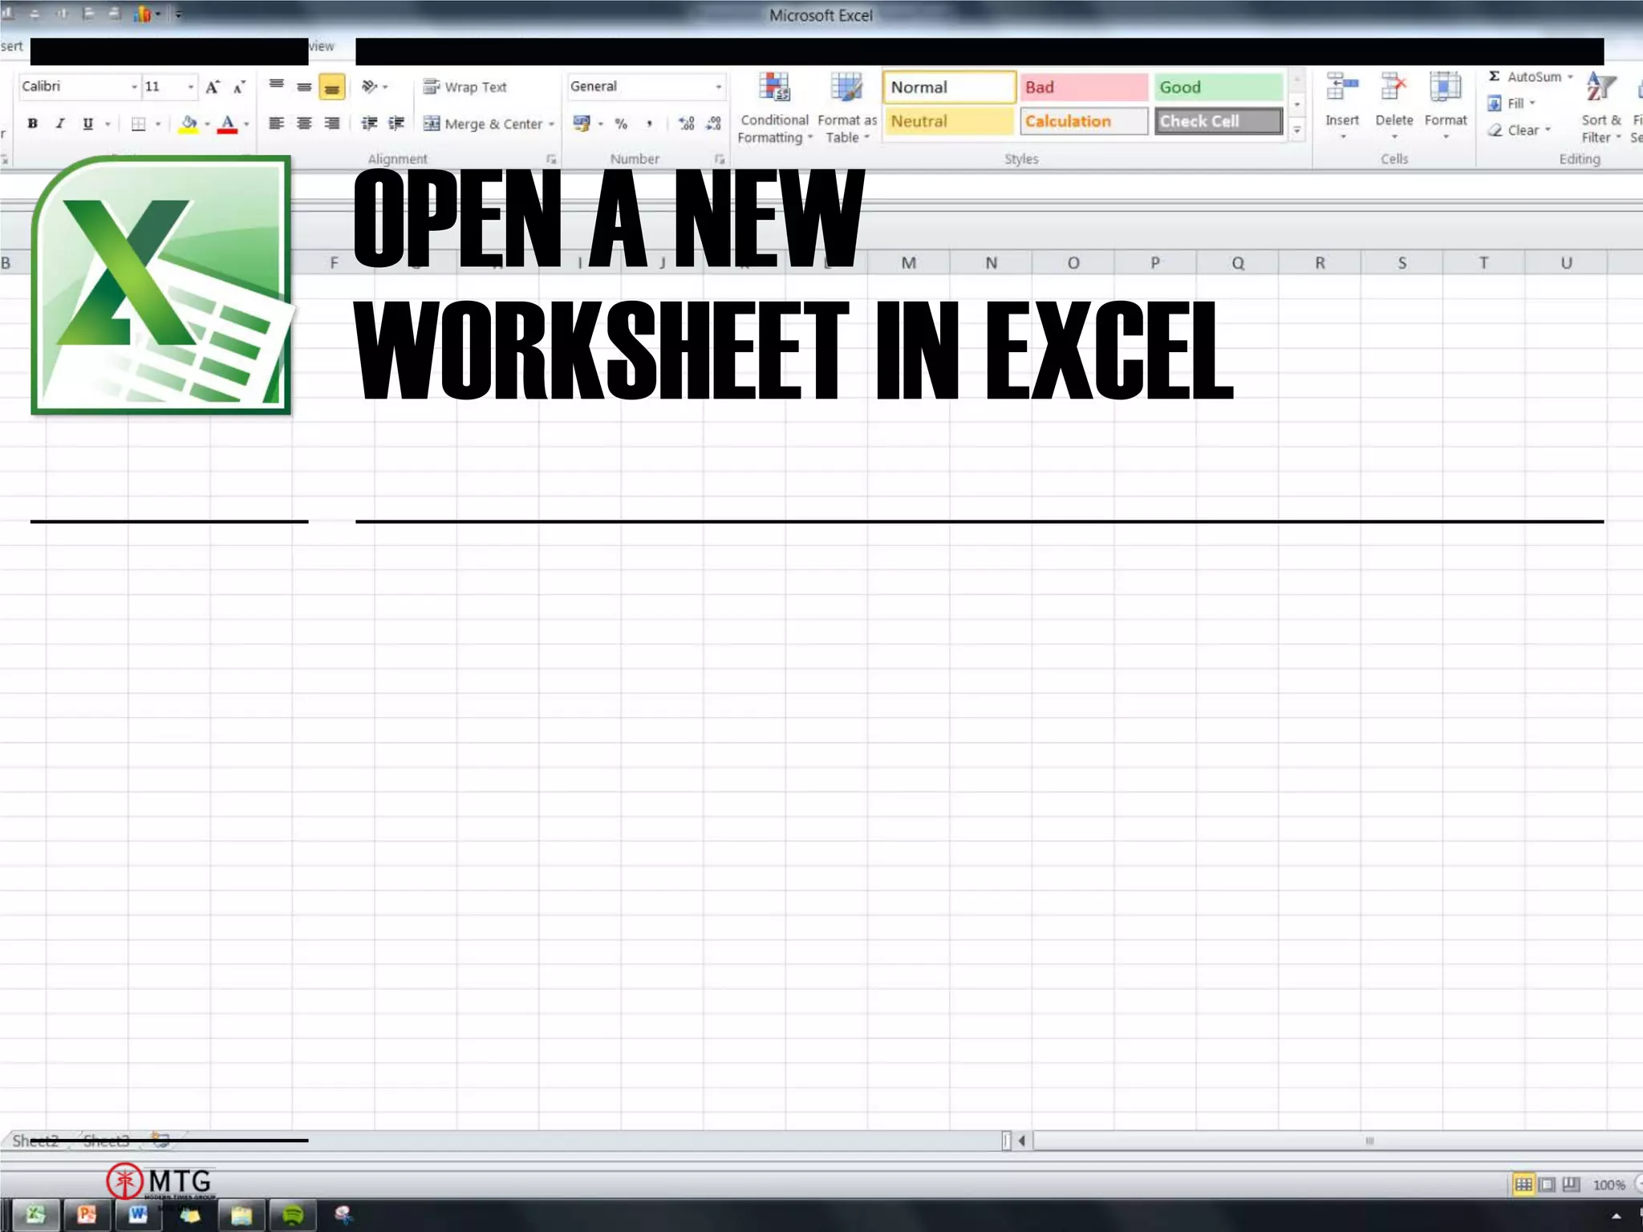
Task: Toggle Wrap Text option
Action: (x=465, y=87)
